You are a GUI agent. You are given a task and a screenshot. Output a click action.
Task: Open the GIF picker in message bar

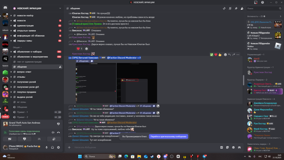(x=221, y=148)
